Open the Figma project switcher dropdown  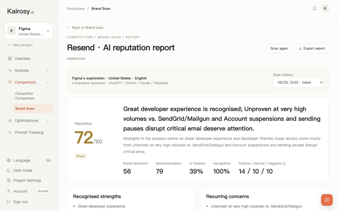29,31
